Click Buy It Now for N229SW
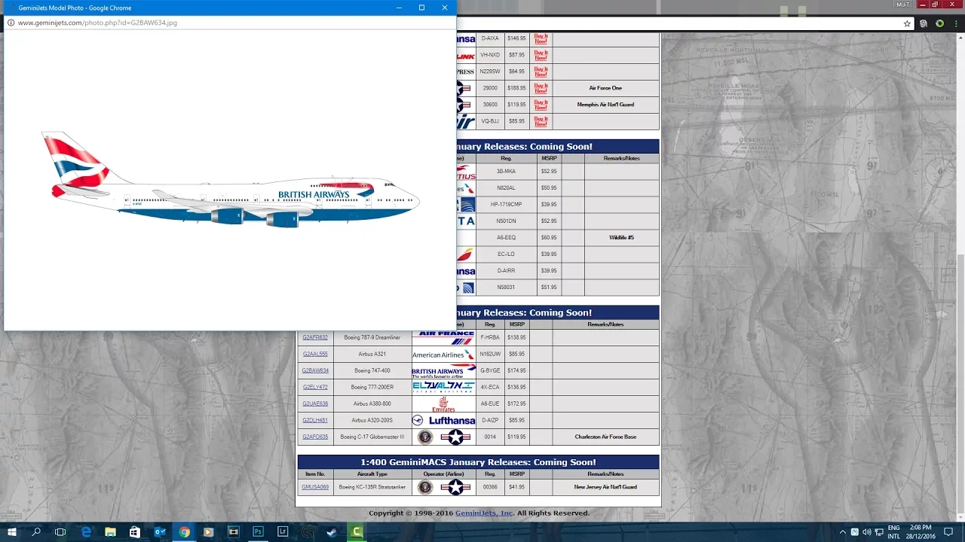Image resolution: width=965 pixels, height=542 pixels. coord(541,72)
